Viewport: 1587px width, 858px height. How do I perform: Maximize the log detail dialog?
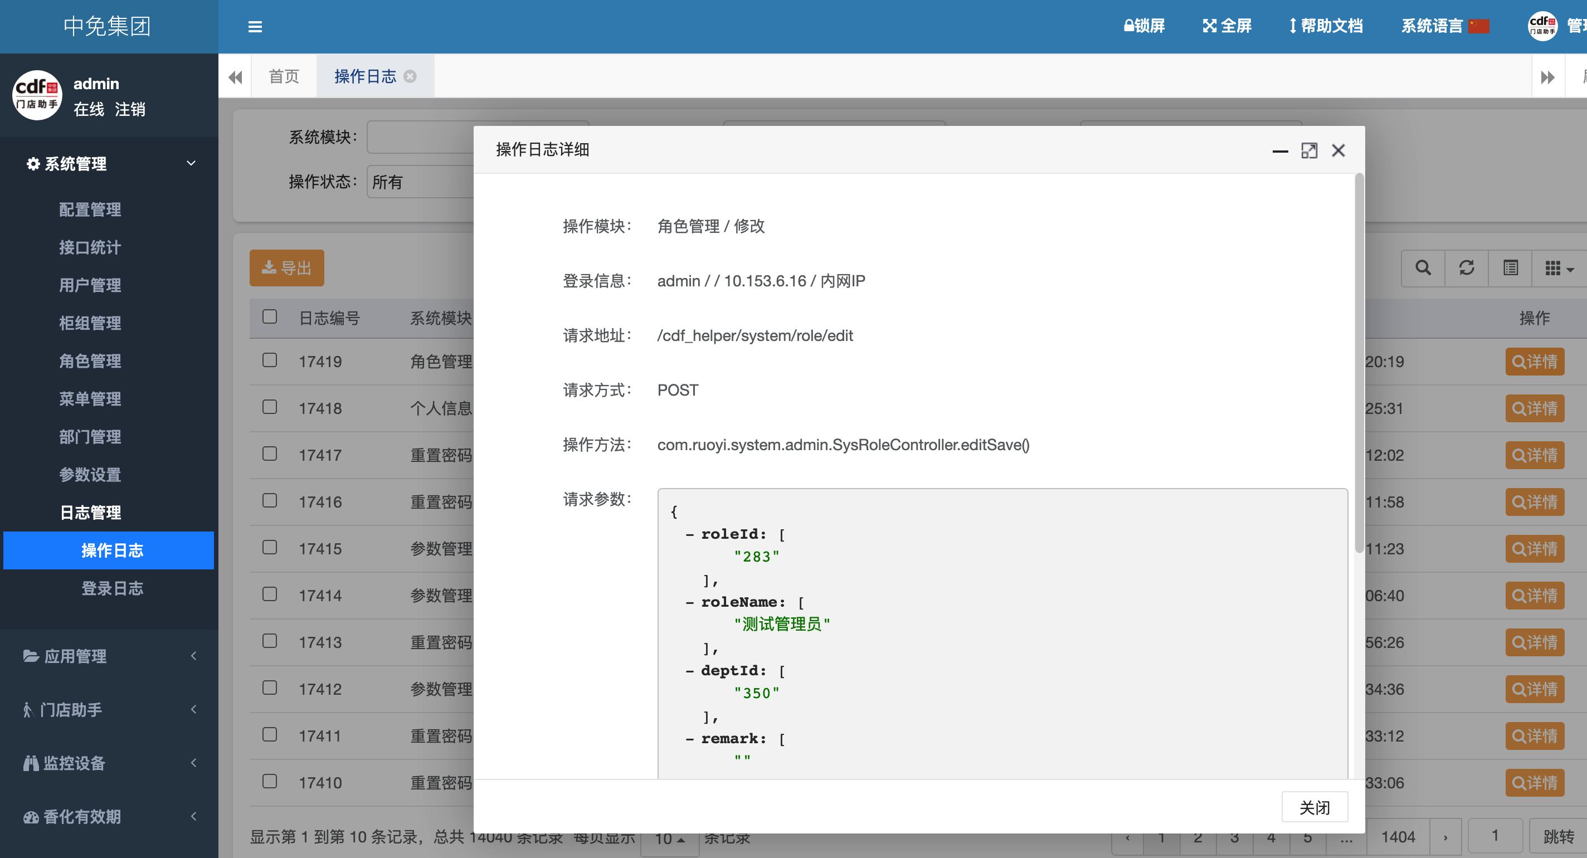[1308, 150]
